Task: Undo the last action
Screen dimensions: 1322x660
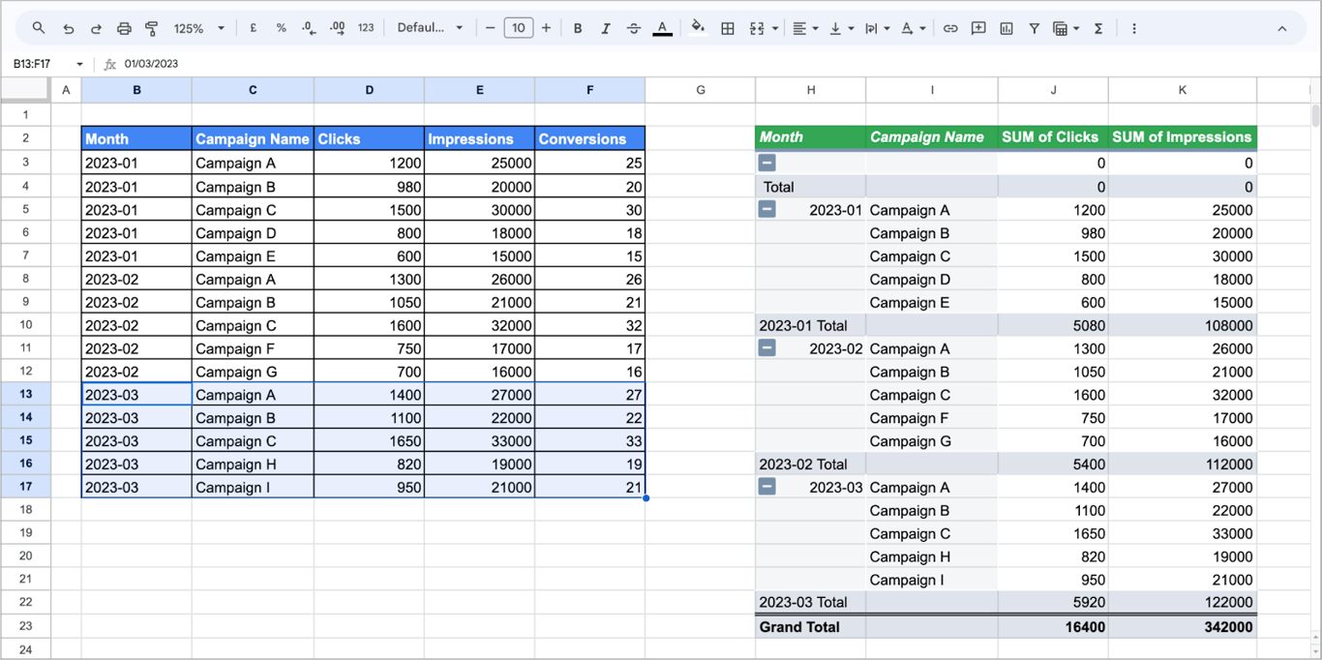Action: [68, 28]
